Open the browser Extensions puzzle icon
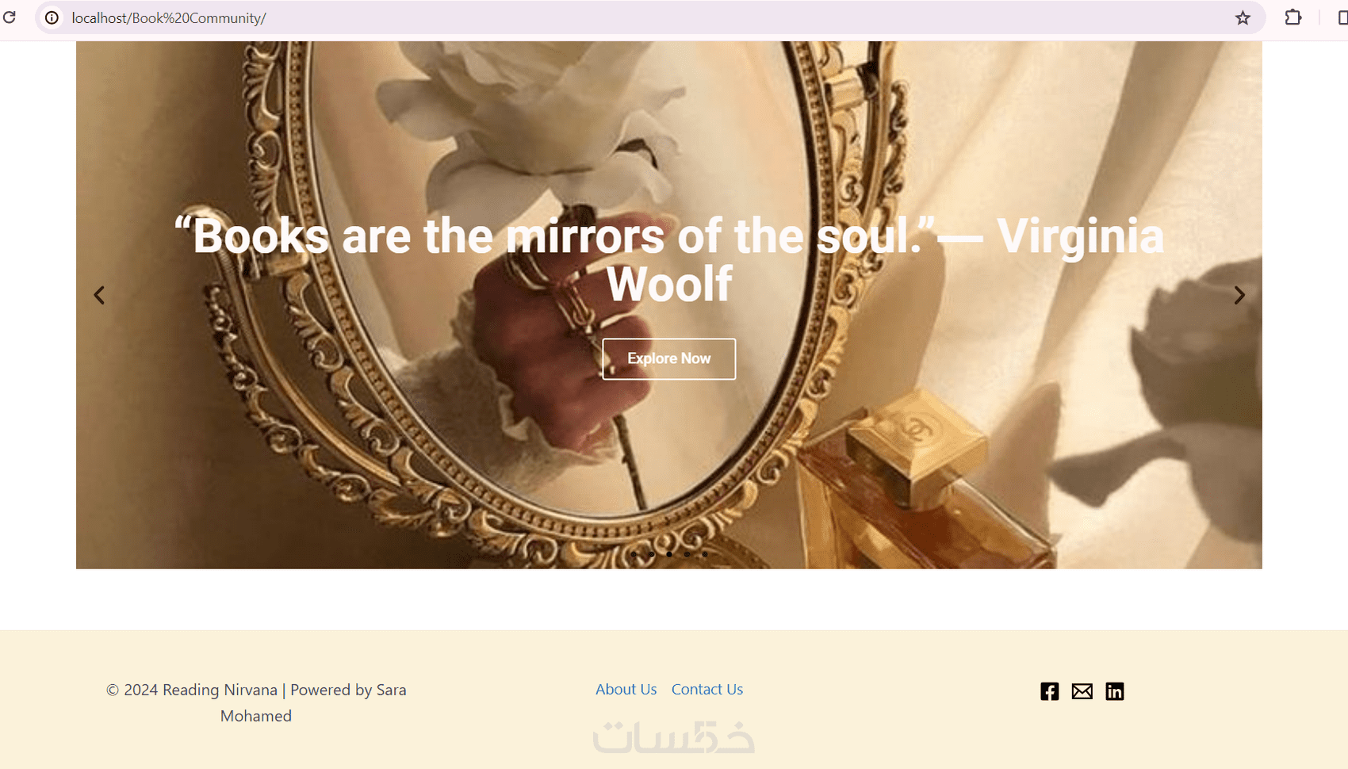 click(x=1293, y=17)
